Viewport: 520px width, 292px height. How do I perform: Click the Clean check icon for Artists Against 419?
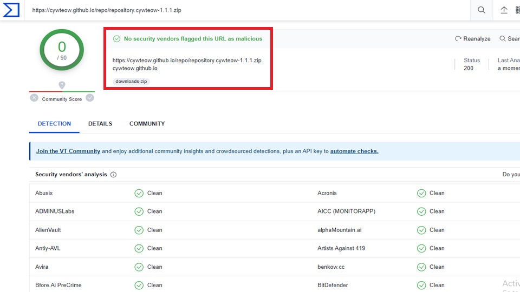click(421, 248)
